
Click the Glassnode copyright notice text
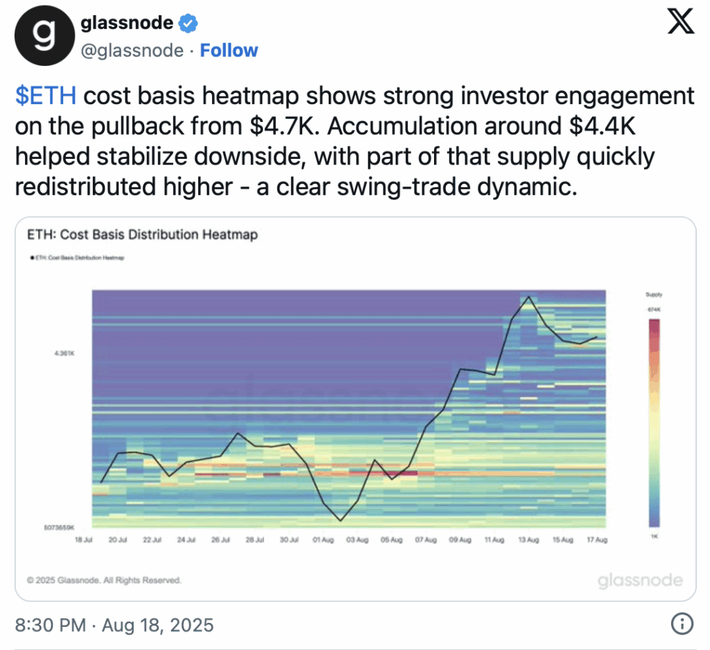(104, 580)
